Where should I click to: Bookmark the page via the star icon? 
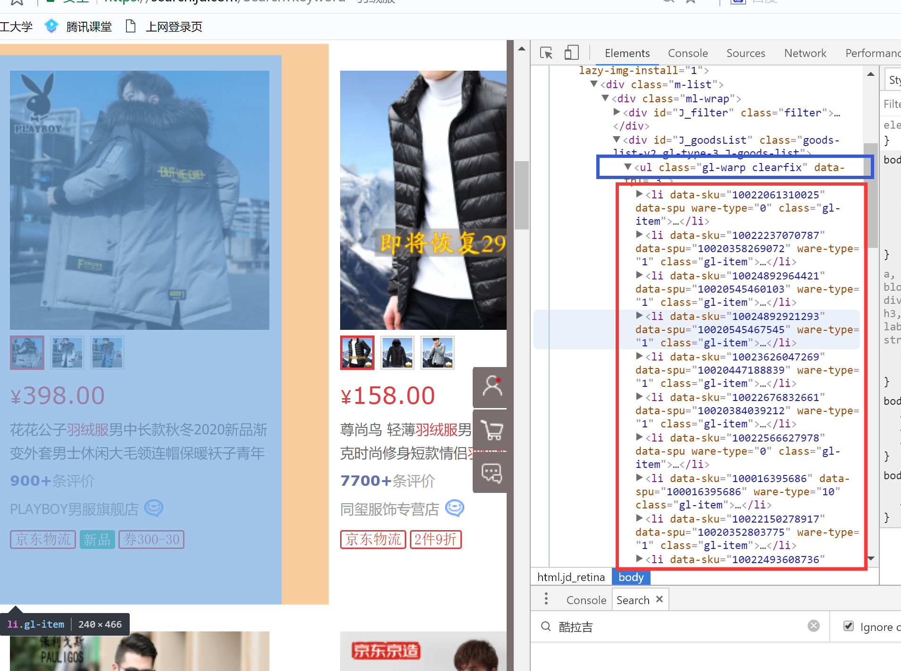(690, 1)
